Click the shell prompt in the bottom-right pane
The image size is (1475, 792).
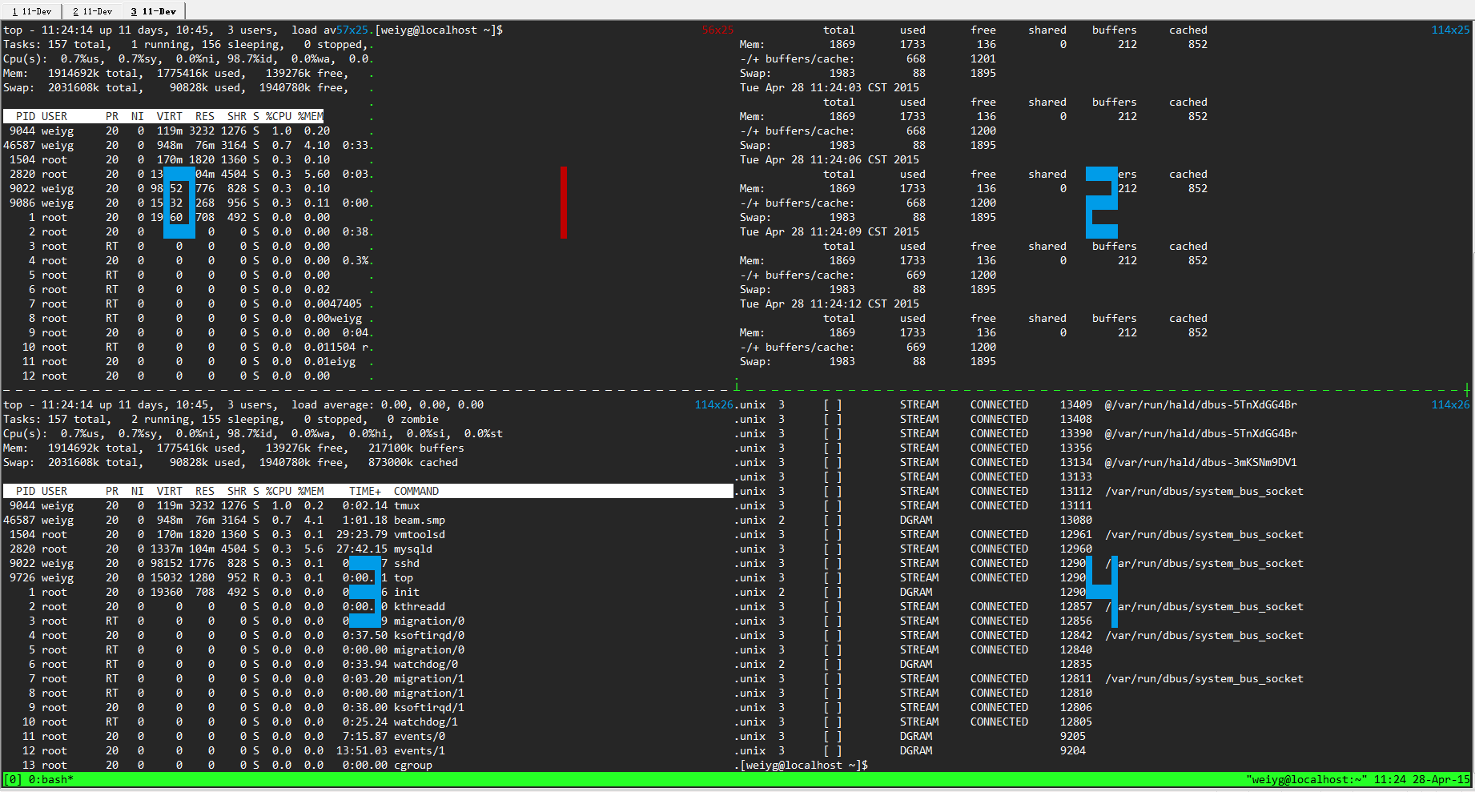click(x=804, y=765)
